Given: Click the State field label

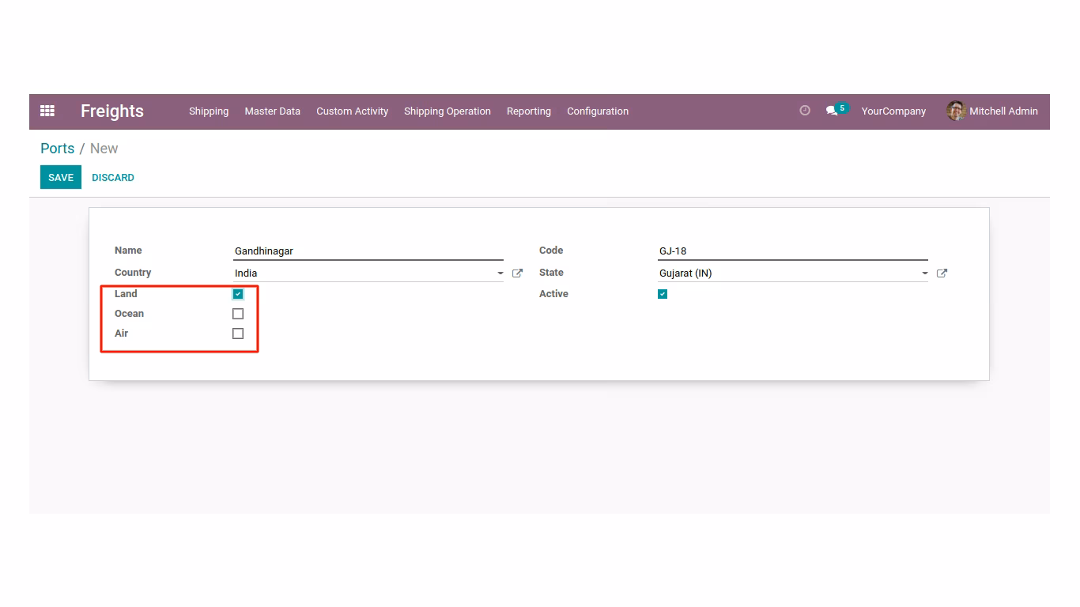Looking at the screenshot, I should coord(551,273).
